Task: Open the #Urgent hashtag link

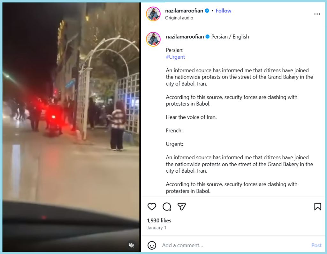Action: (175, 57)
